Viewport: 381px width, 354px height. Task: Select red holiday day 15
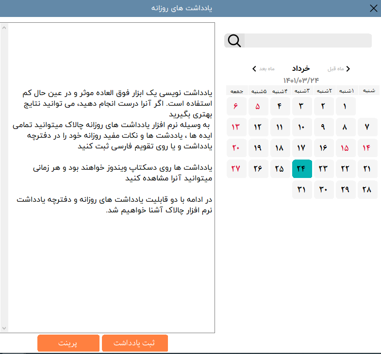[x=345, y=148]
